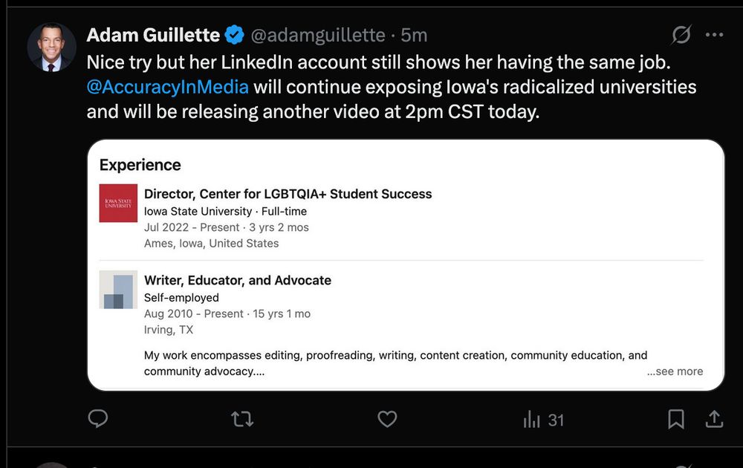This screenshot has height=468, width=743.
Task: Click the 5m timestamp
Action: 414,35
